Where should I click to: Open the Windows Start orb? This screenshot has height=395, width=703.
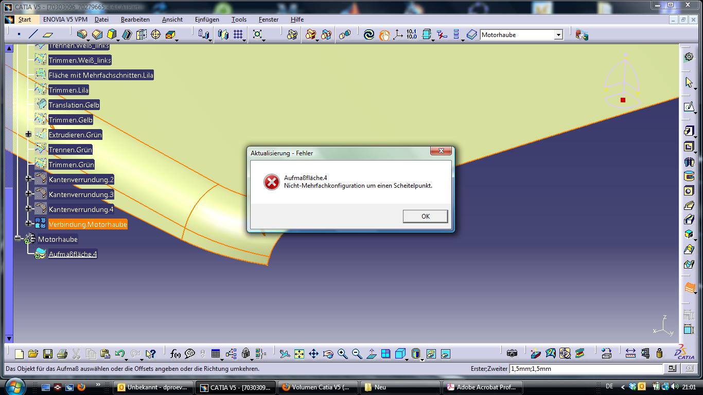click(x=14, y=386)
